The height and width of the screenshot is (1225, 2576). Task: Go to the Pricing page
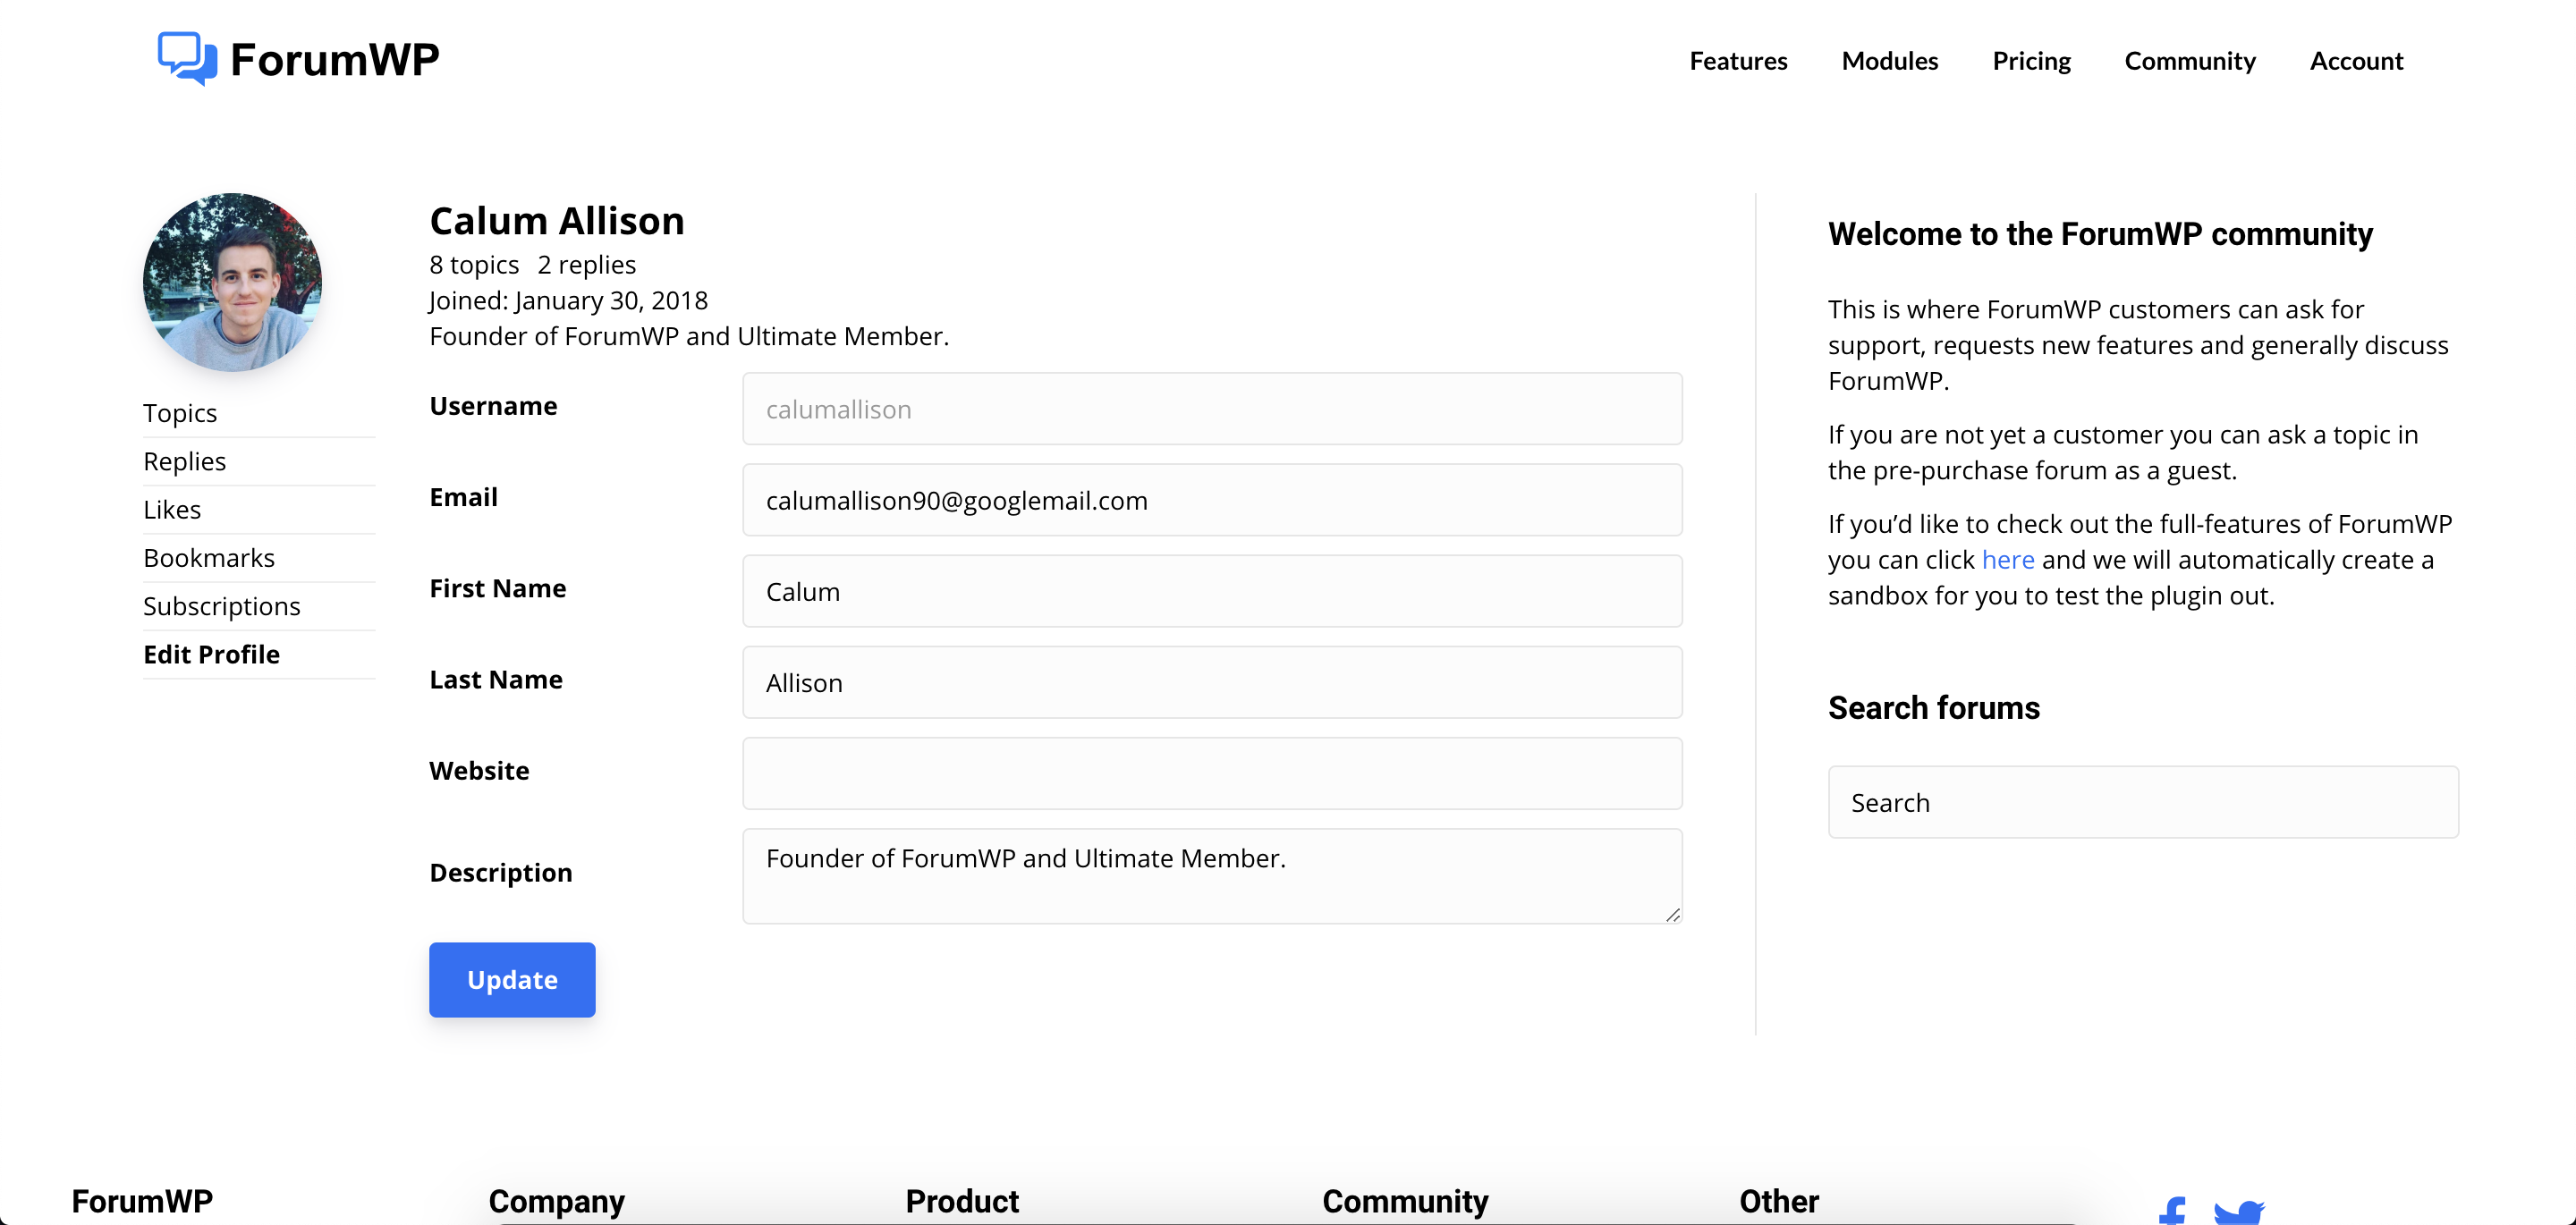2031,61
